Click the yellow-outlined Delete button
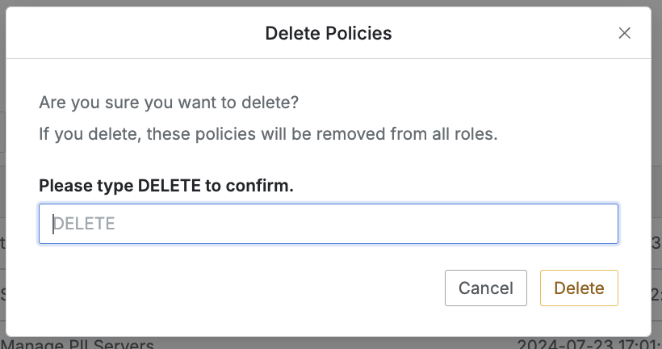Viewport: 662px width, 349px height. point(579,288)
